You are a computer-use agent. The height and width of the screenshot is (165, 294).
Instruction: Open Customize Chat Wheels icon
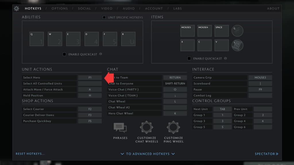click(146, 127)
